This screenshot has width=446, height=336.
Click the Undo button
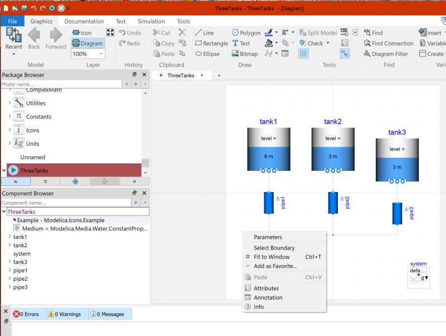129,32
